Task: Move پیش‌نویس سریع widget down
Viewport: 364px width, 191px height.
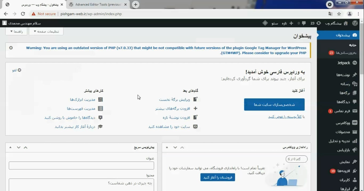Action: [19, 147]
